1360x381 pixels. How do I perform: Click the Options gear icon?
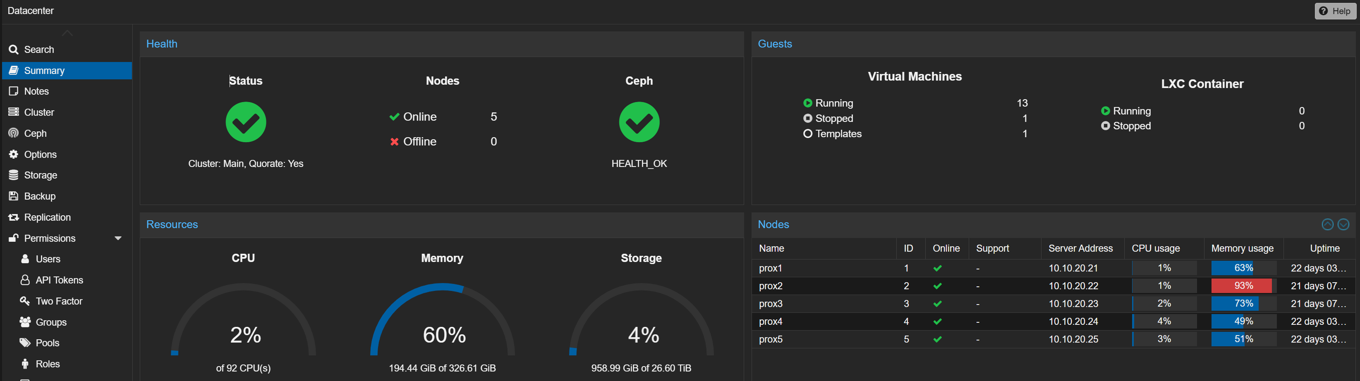click(x=14, y=155)
